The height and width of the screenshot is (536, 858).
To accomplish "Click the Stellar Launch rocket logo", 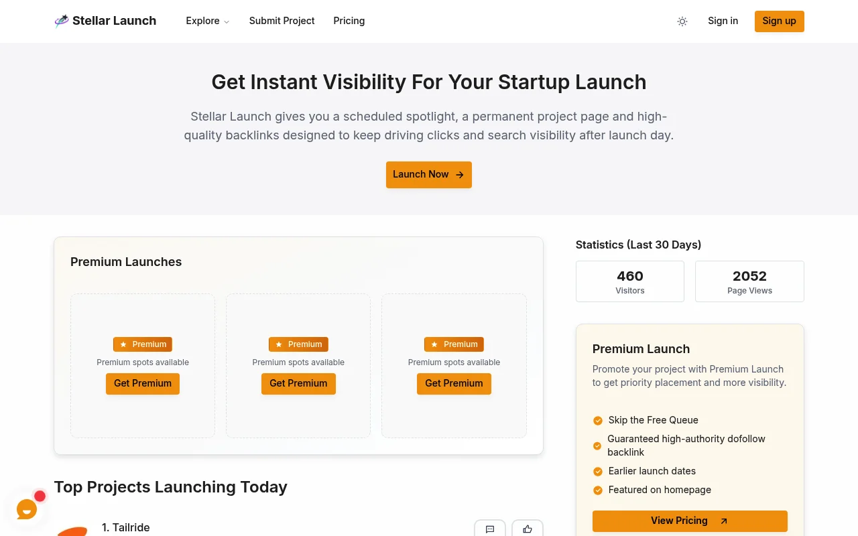I will 61,21.
